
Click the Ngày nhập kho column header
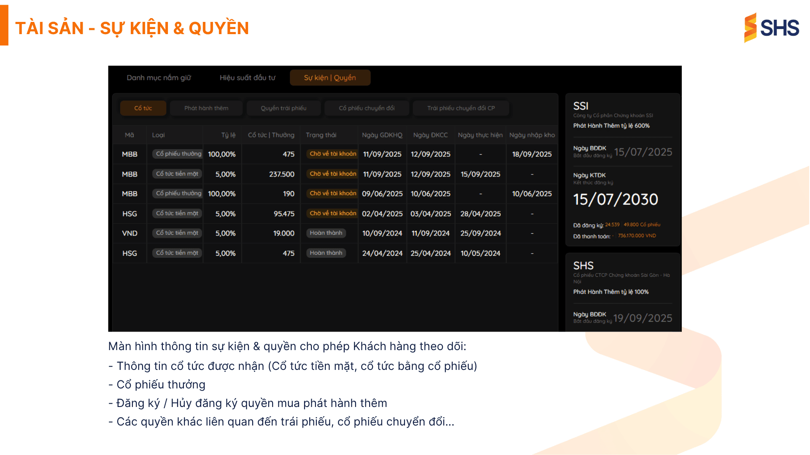click(532, 135)
